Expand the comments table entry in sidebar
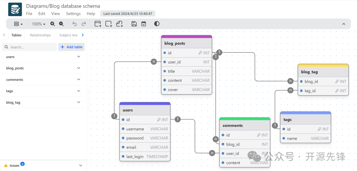 43,80
